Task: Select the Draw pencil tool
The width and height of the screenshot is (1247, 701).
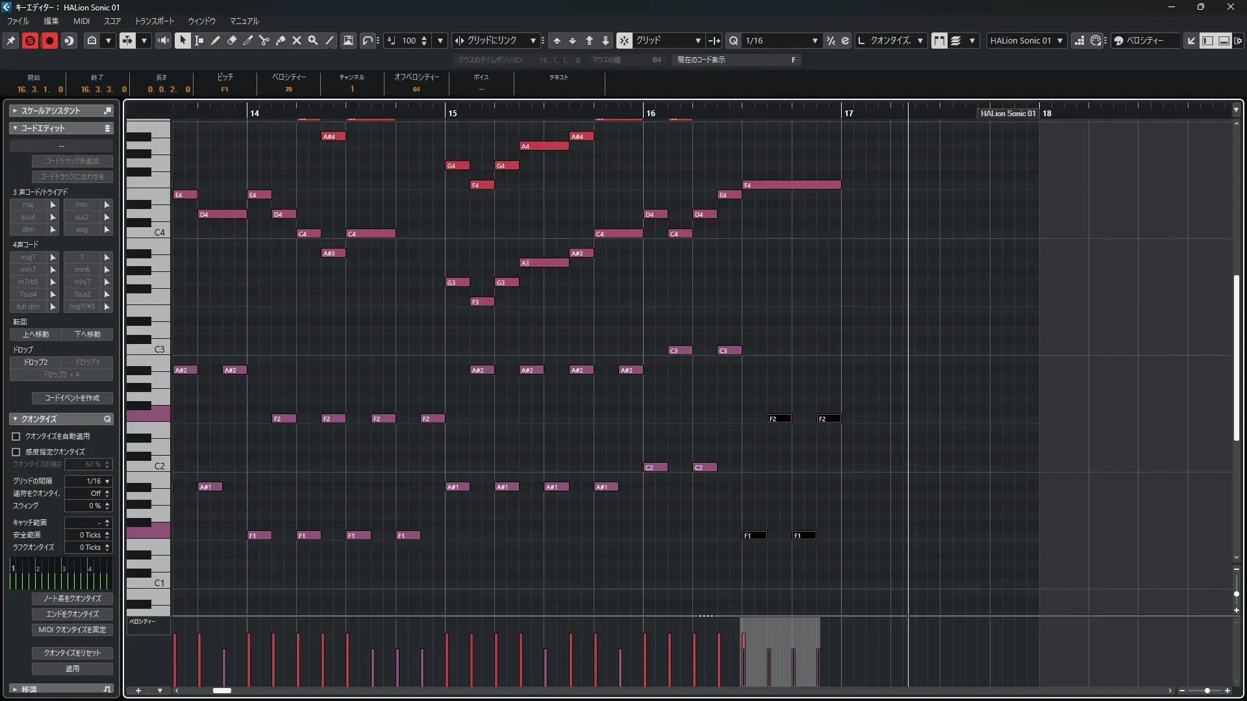Action: point(216,40)
